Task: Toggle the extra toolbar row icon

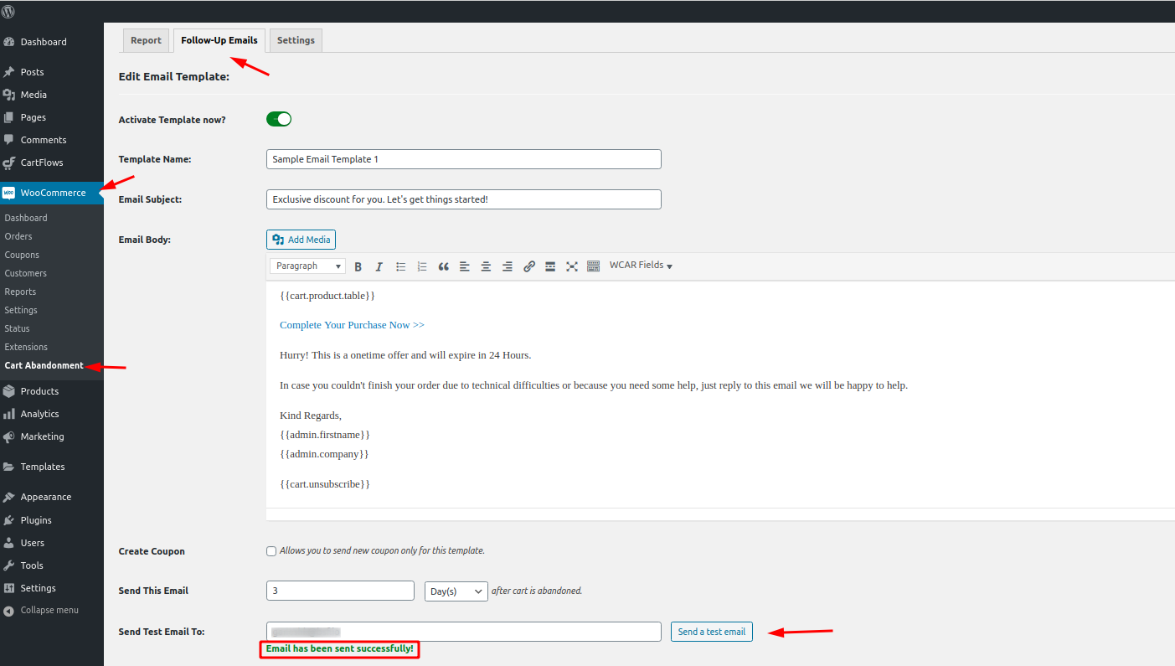Action: (593, 266)
